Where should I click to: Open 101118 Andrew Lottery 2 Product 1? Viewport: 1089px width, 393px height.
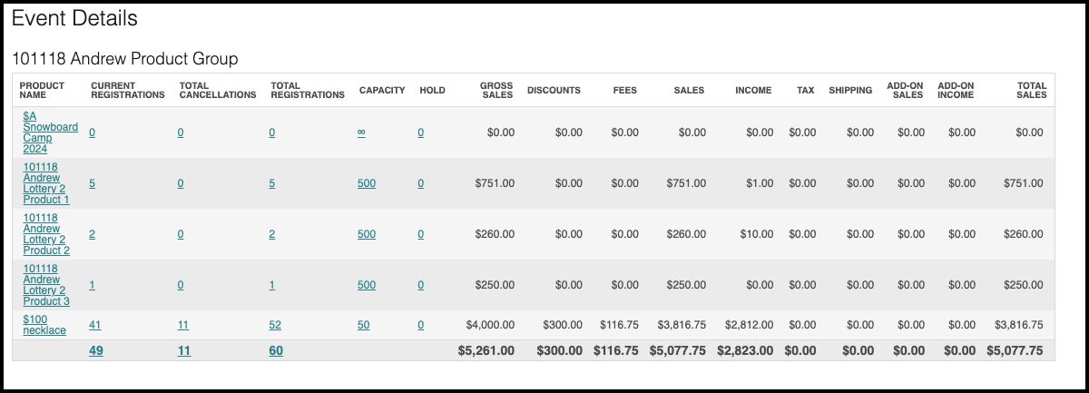(x=46, y=183)
